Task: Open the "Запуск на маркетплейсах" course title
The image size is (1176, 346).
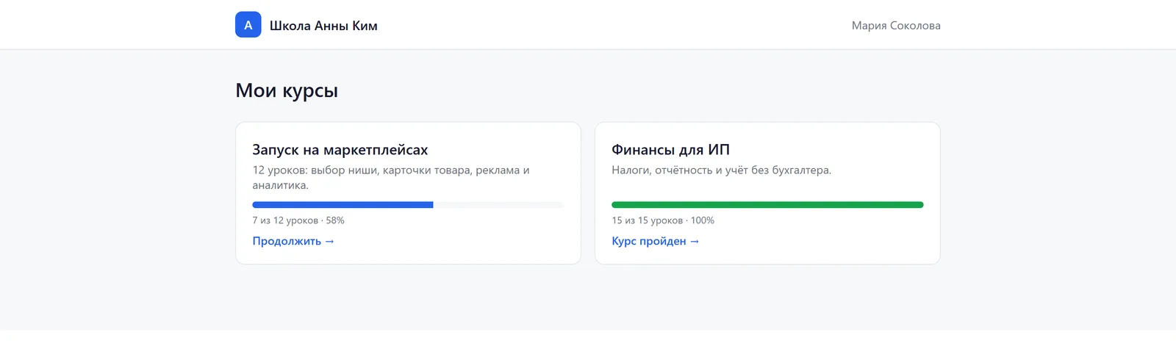Action: coord(340,150)
